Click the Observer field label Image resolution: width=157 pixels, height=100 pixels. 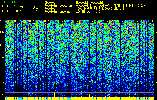pyautogui.click(x=51, y=2)
